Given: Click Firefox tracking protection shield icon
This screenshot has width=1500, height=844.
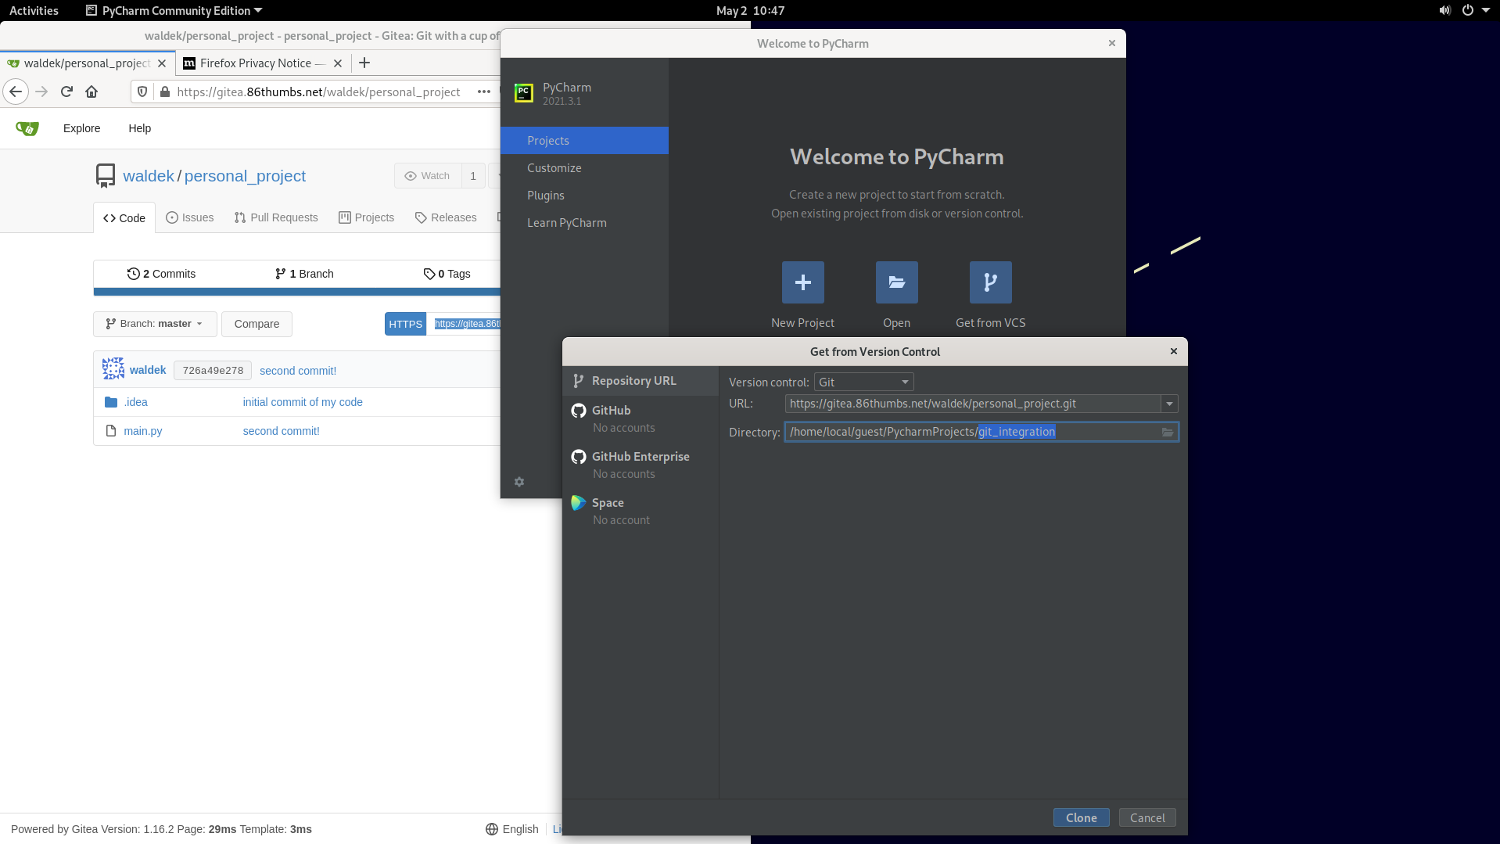Looking at the screenshot, I should [x=142, y=92].
